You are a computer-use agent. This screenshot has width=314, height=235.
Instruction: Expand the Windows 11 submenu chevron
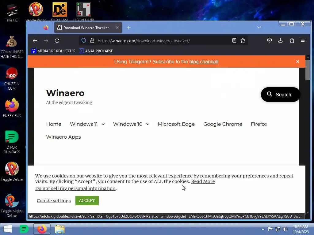[x=103, y=124]
